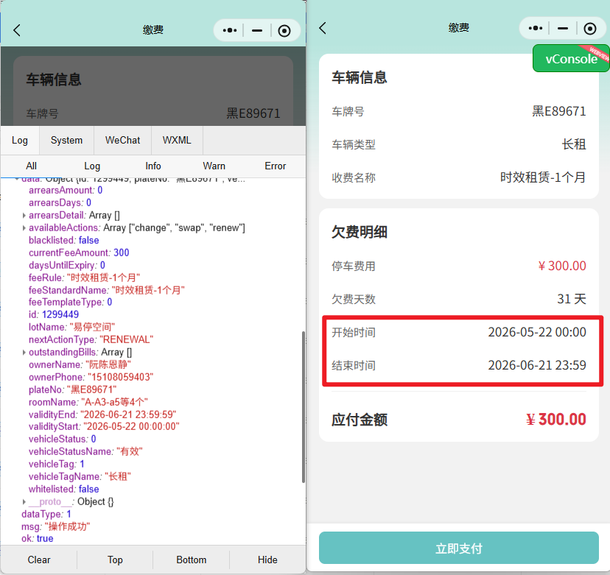Select the daysUntilExpiry: 0 line
This screenshot has width=610, height=575.
pyautogui.click(x=67, y=265)
